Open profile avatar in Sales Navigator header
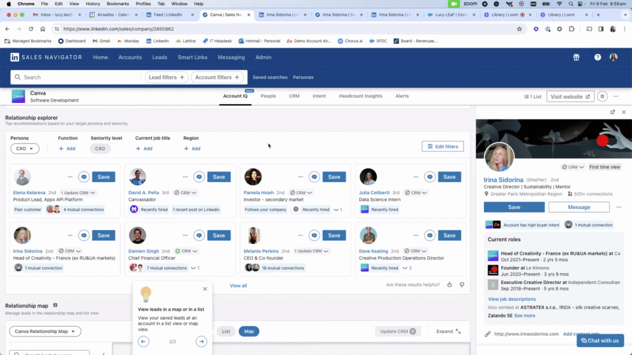632x355 pixels. (x=613, y=57)
